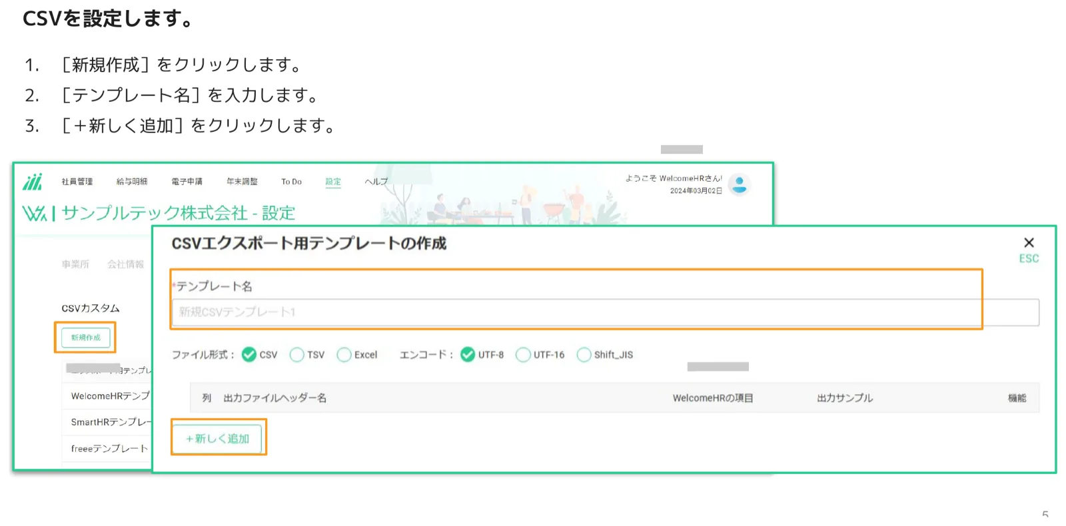Select Excel file format radio
Image resolution: width=1066 pixels, height=526 pixels.
click(344, 354)
